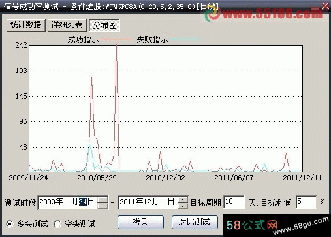This screenshot has height=237, width=331.
Task: Click the 拷贝 button
Action: tap(140, 222)
